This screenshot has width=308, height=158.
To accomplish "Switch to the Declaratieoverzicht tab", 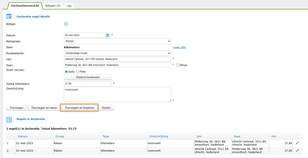I will click(x=25, y=6).
